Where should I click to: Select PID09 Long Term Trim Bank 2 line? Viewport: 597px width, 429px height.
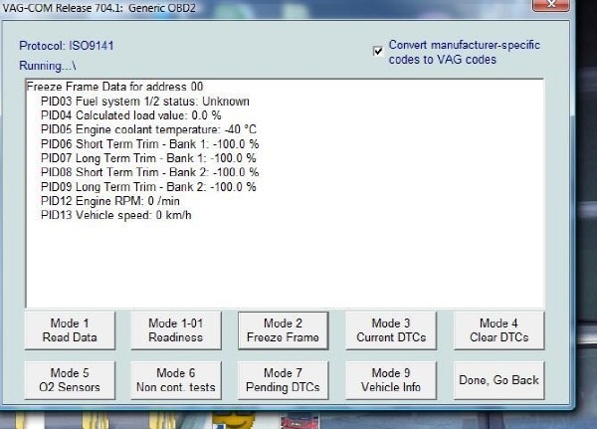click(x=148, y=187)
